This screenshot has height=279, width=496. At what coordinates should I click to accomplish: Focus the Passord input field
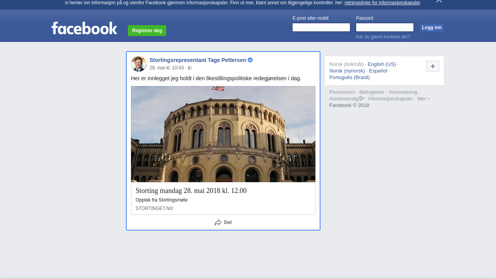coord(384,28)
